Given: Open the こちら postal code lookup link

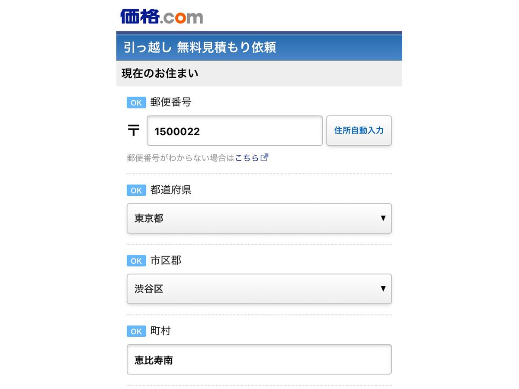Looking at the screenshot, I should click(x=247, y=158).
